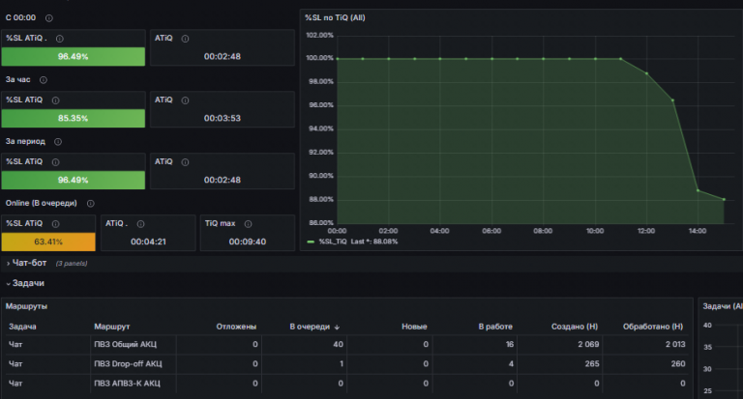Click the 'ПВЗ Общий АКЦ' route cell

tap(125, 344)
